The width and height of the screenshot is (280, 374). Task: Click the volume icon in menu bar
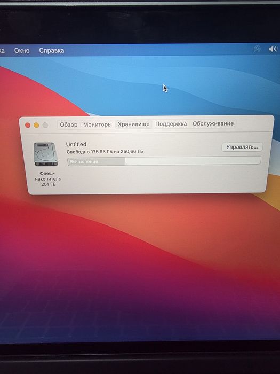point(273,49)
